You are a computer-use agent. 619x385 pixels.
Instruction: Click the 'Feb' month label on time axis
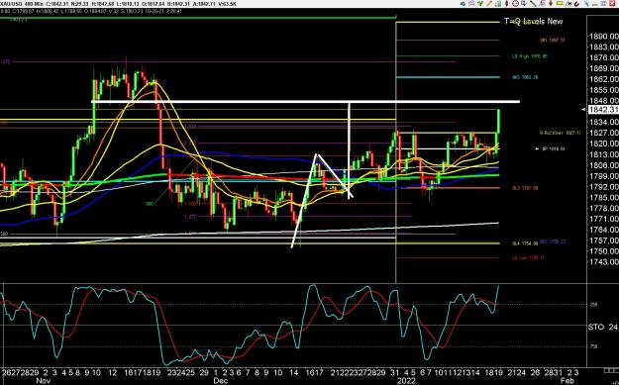pyautogui.click(x=567, y=381)
